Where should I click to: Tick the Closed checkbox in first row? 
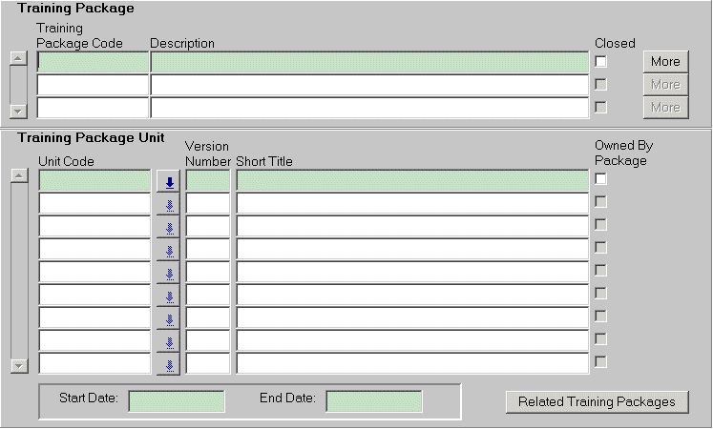point(600,62)
